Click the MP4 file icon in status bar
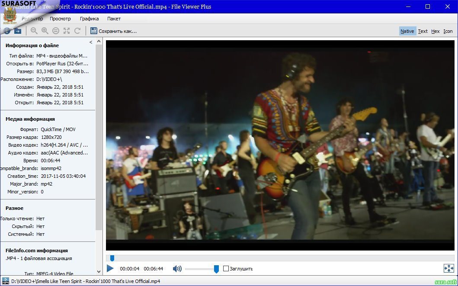The width and height of the screenshot is (458, 286). click(x=6, y=281)
